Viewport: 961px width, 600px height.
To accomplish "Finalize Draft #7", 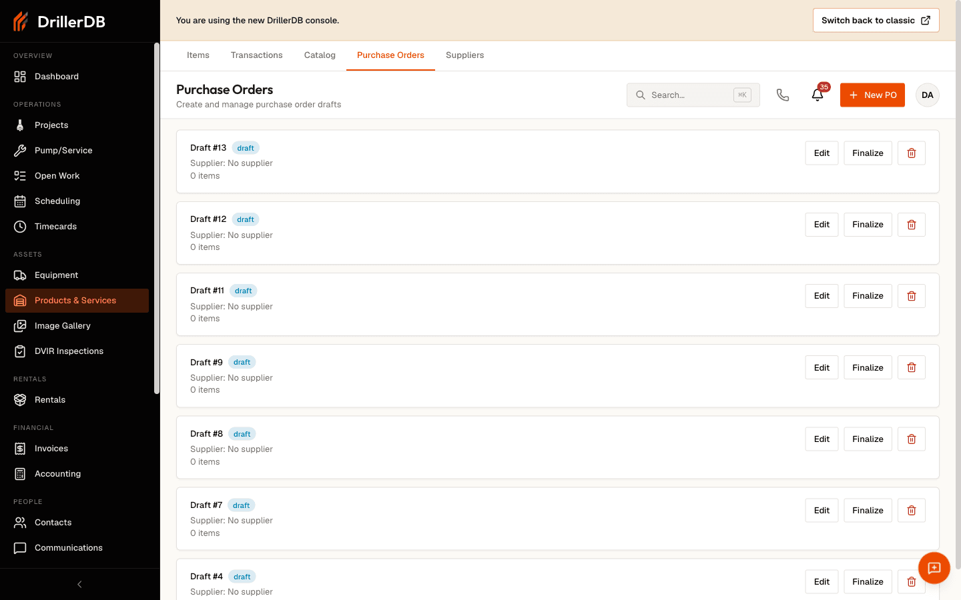I will click(x=868, y=511).
